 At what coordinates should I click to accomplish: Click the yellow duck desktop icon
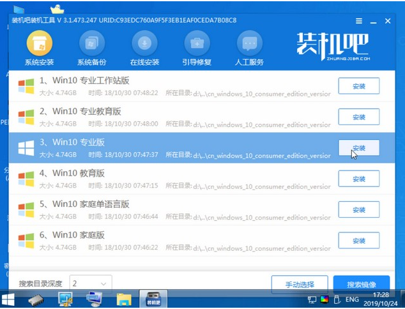click(57, 10)
